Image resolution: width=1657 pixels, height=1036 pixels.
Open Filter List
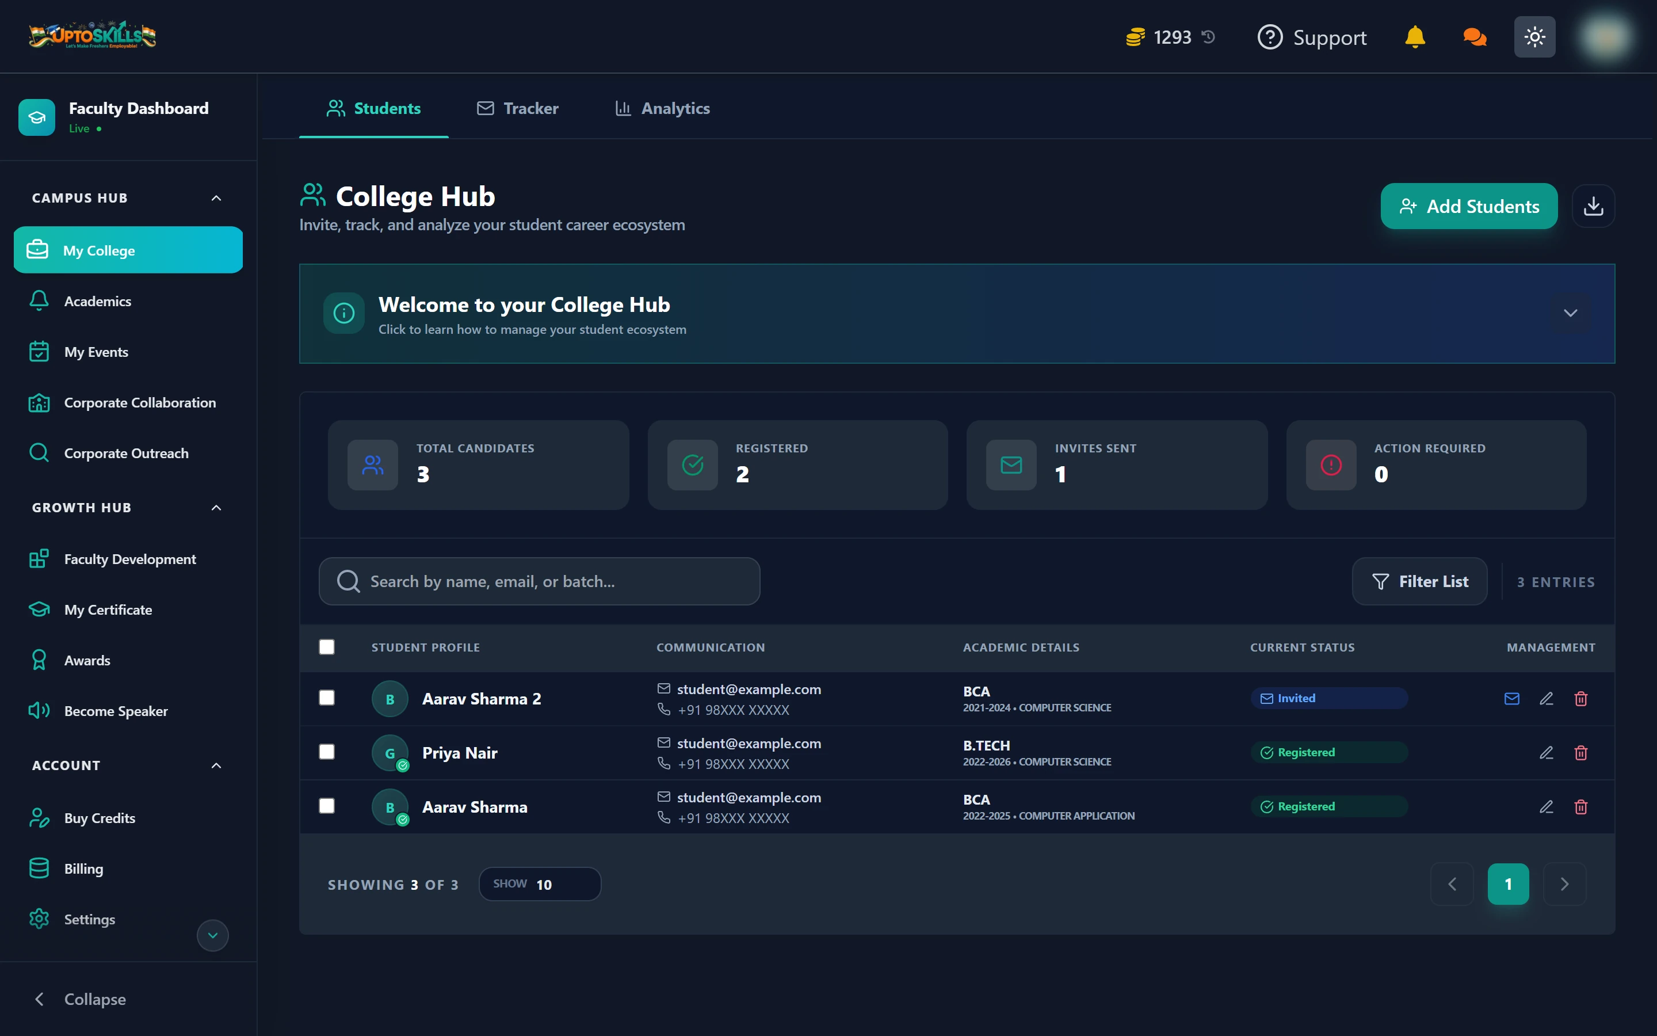pos(1419,581)
